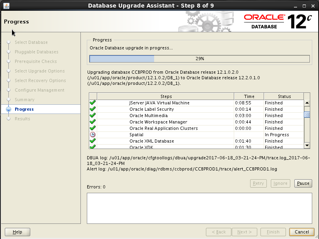
Task: Click the clock icon beside Spatial
Action: 92,135
